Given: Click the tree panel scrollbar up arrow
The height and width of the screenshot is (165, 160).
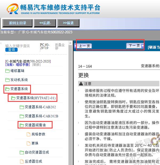Looking at the screenshot, I should tap(70, 43).
